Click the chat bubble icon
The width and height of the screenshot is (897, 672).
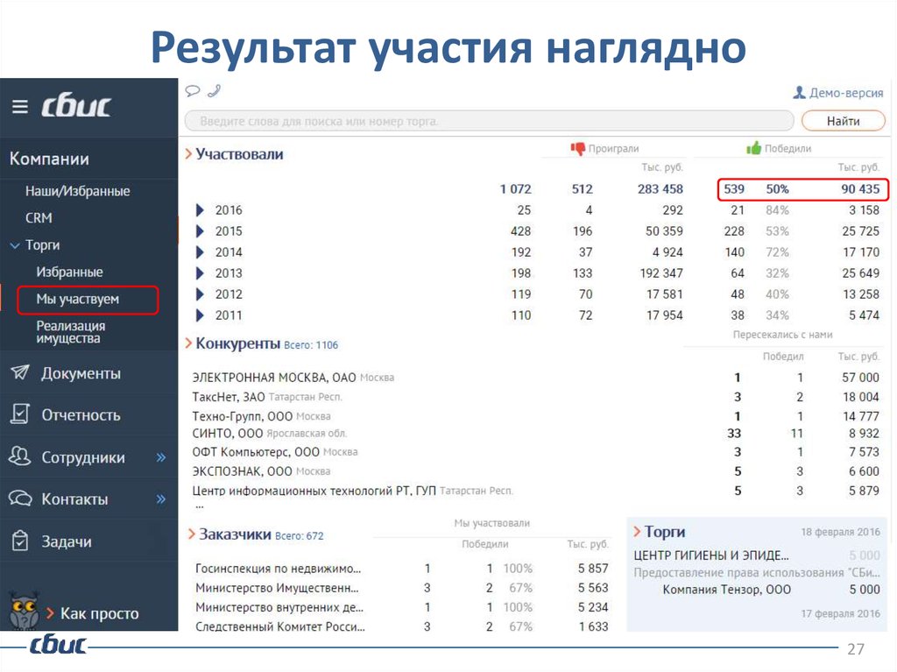[193, 90]
